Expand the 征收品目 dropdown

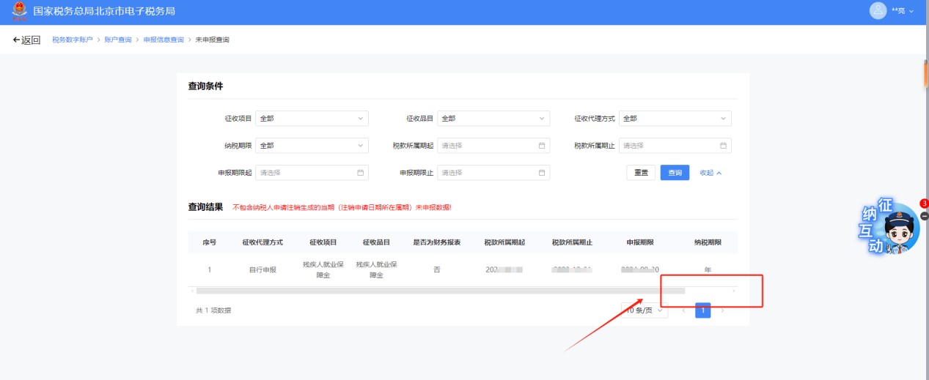pos(493,119)
